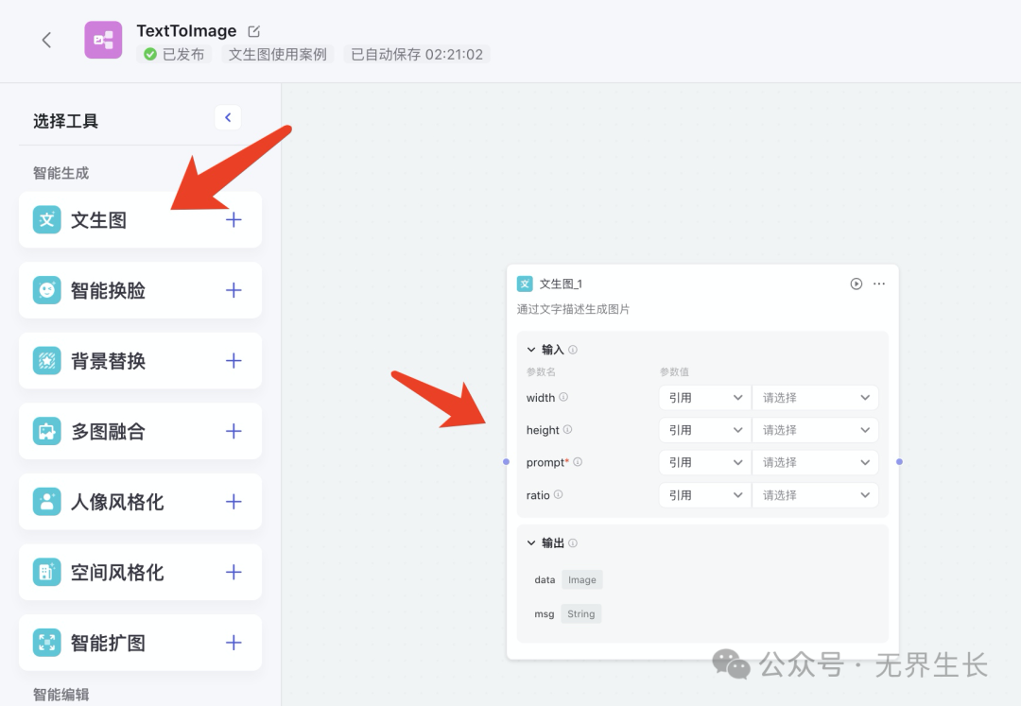Viewport: 1021px width, 706px height.
Task: Open the width 请选择 value dropdown
Action: [x=815, y=398]
